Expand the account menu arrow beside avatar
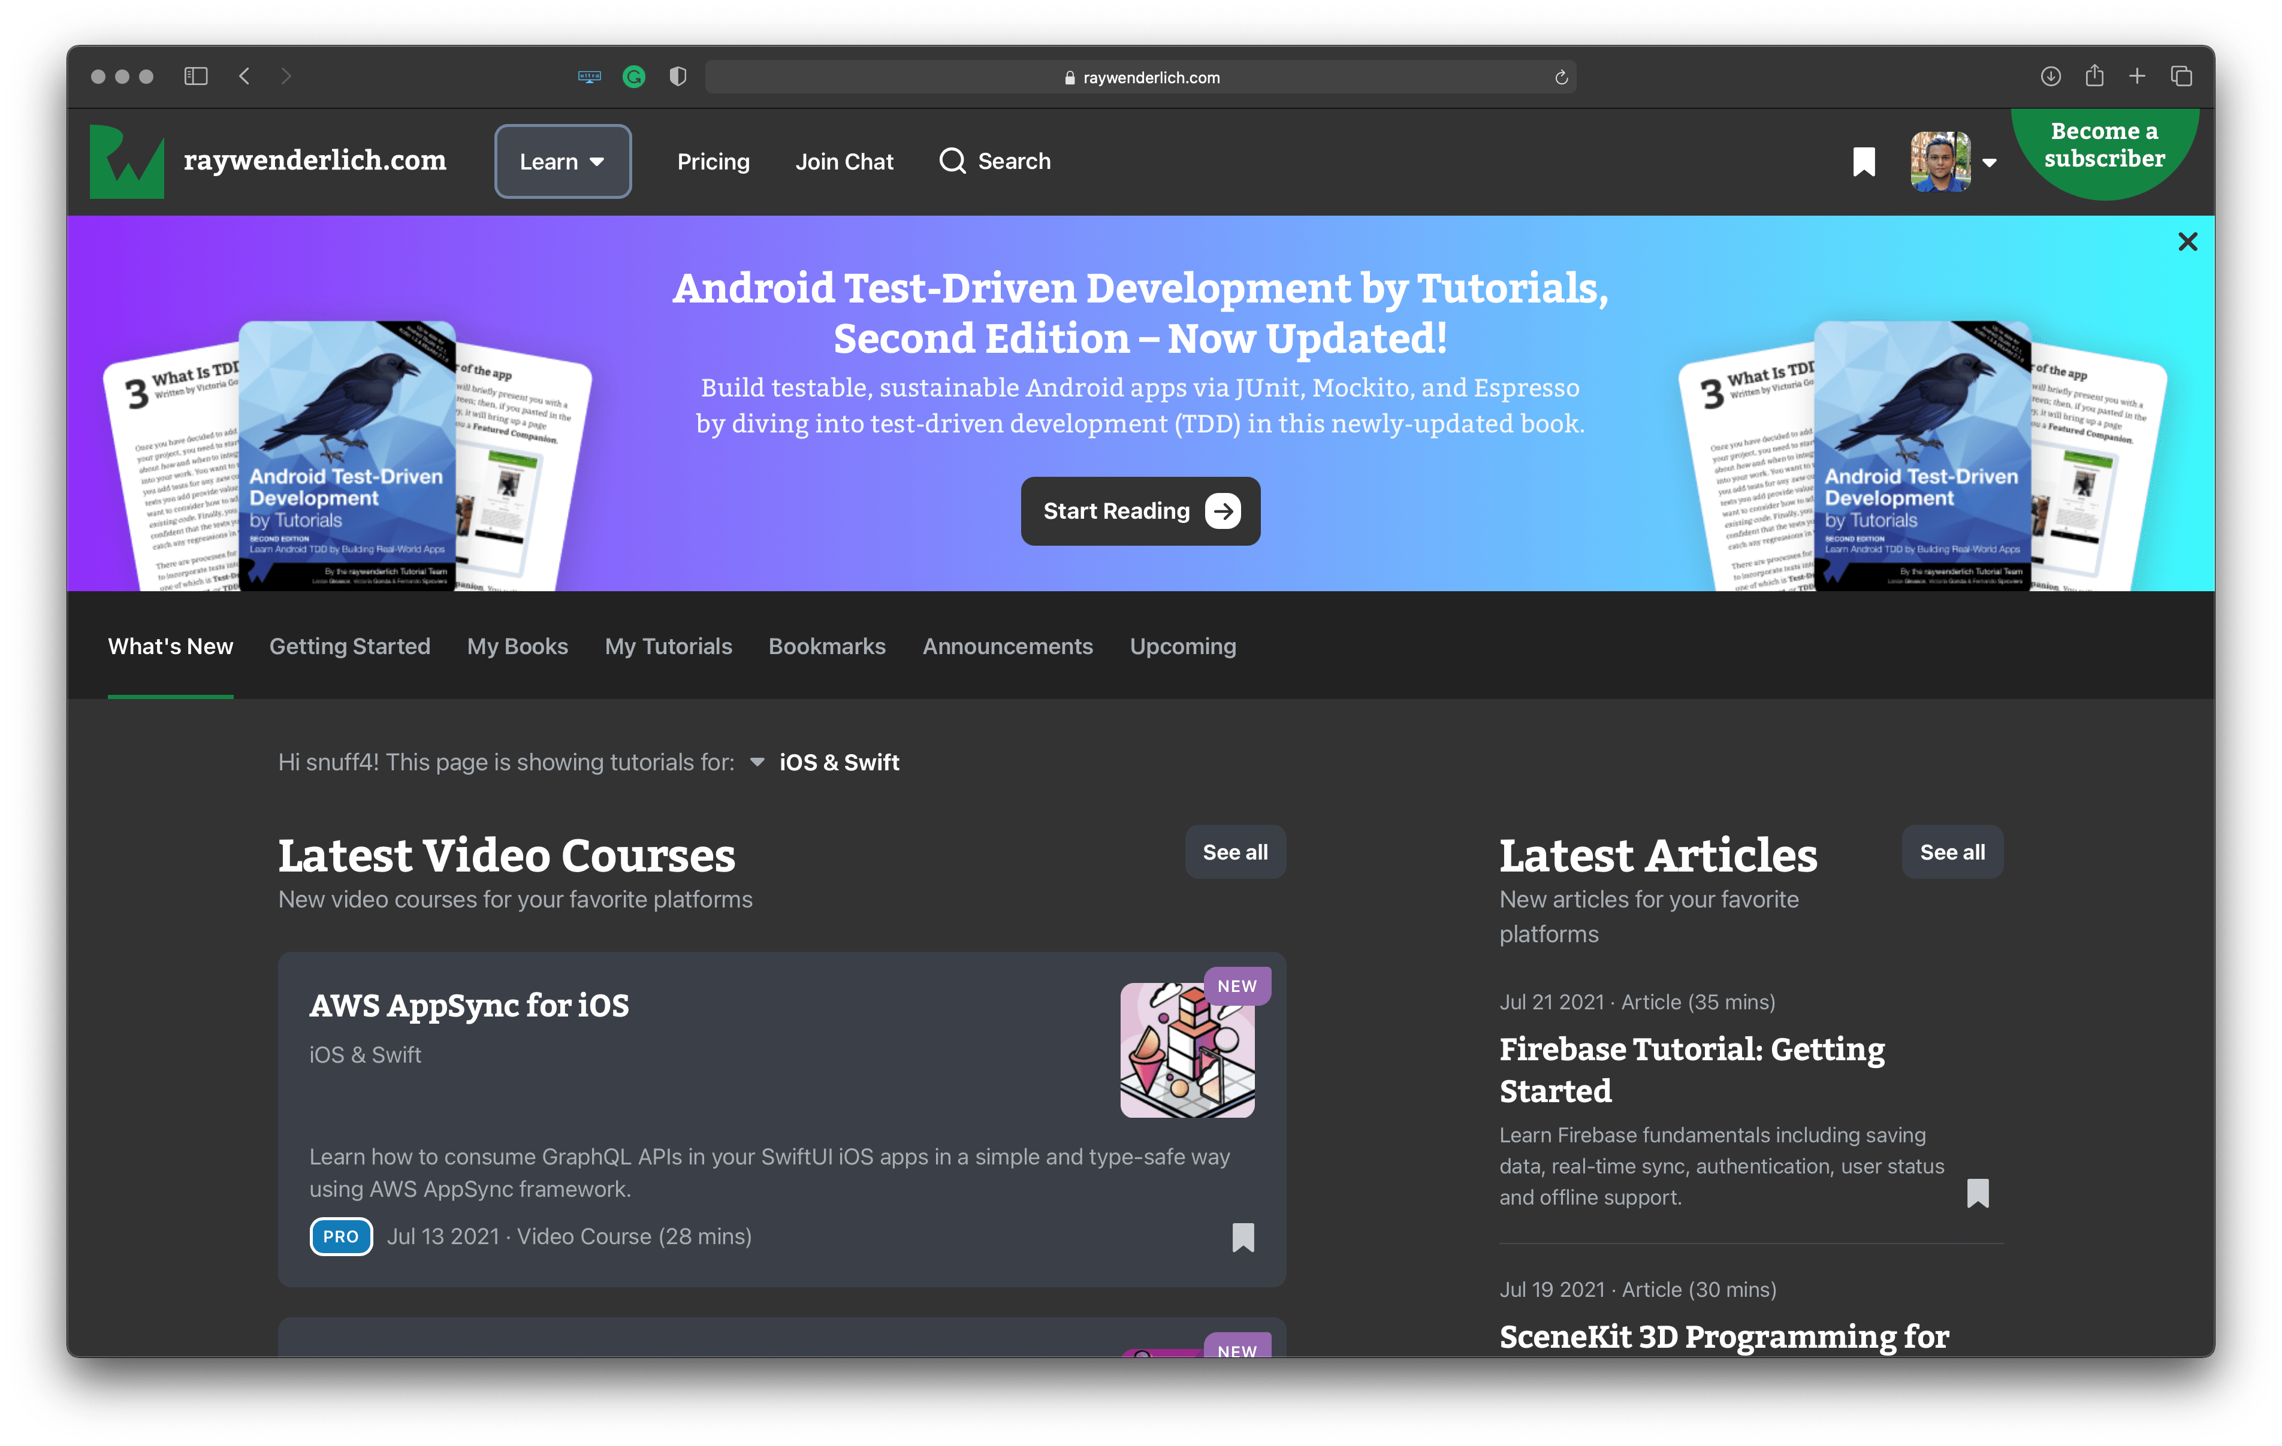 point(1989,163)
